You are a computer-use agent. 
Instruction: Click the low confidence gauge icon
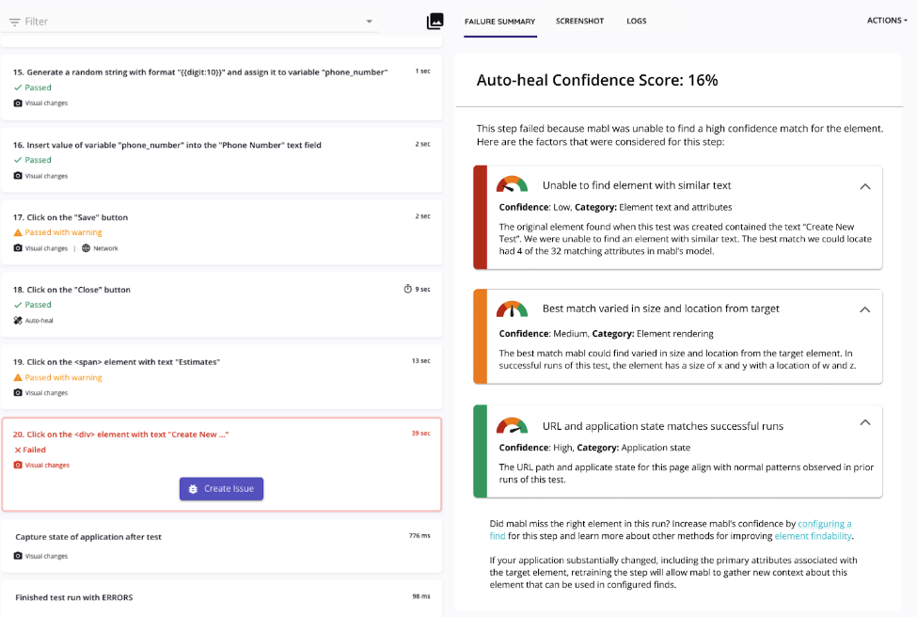(513, 185)
